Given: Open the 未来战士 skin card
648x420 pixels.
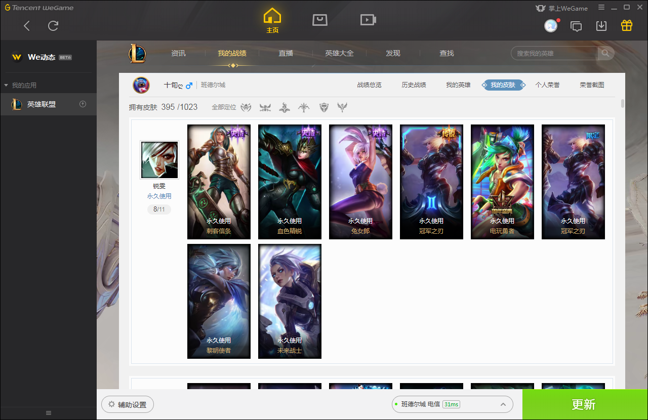Looking at the screenshot, I should click(290, 301).
